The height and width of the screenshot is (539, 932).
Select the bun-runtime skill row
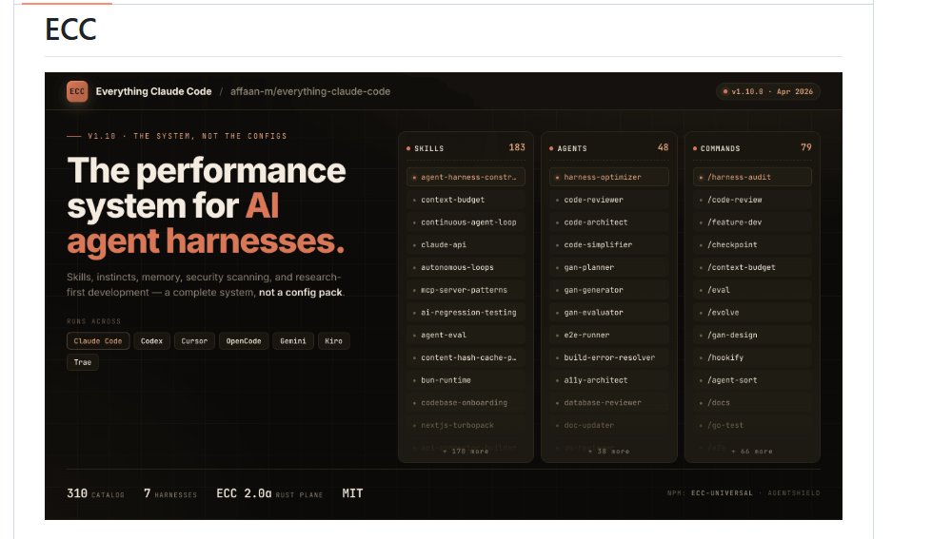tap(466, 380)
